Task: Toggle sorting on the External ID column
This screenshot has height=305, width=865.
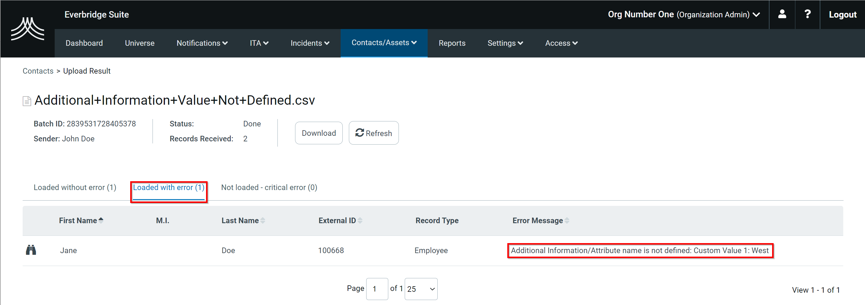Action: (x=360, y=220)
